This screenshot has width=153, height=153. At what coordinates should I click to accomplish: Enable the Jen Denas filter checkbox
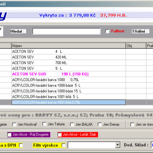coord(99,124)
